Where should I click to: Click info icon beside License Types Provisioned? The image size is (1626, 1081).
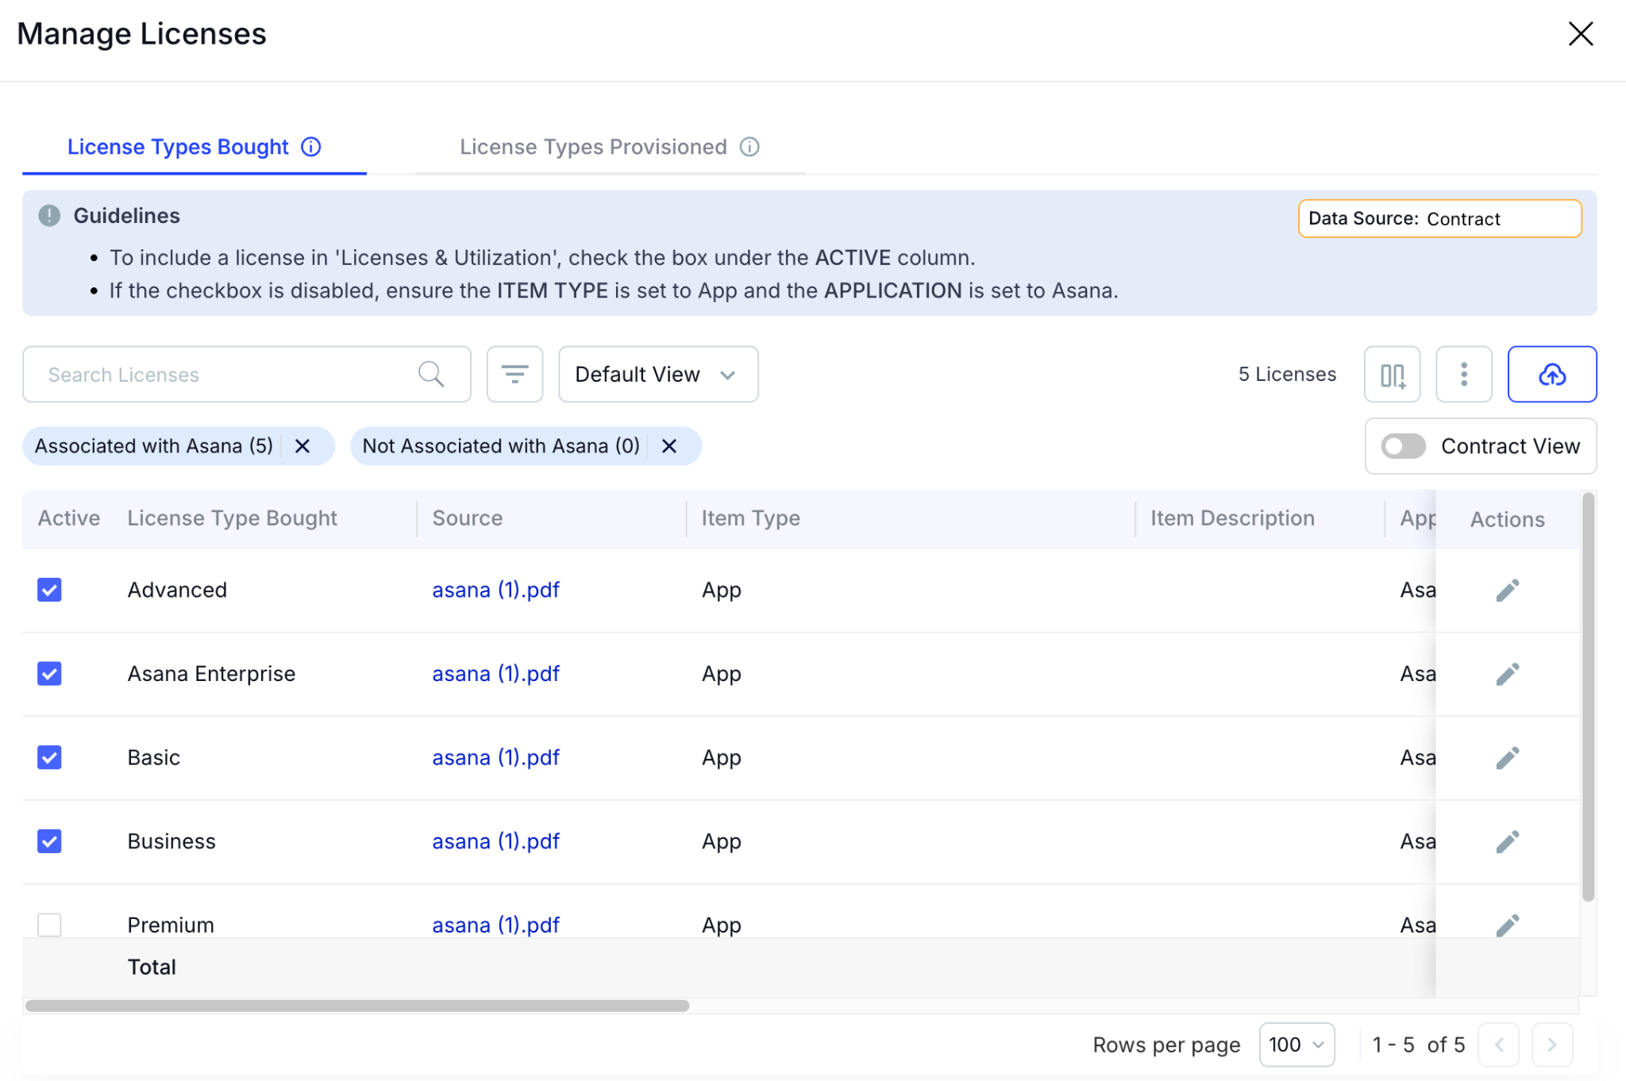[749, 147]
